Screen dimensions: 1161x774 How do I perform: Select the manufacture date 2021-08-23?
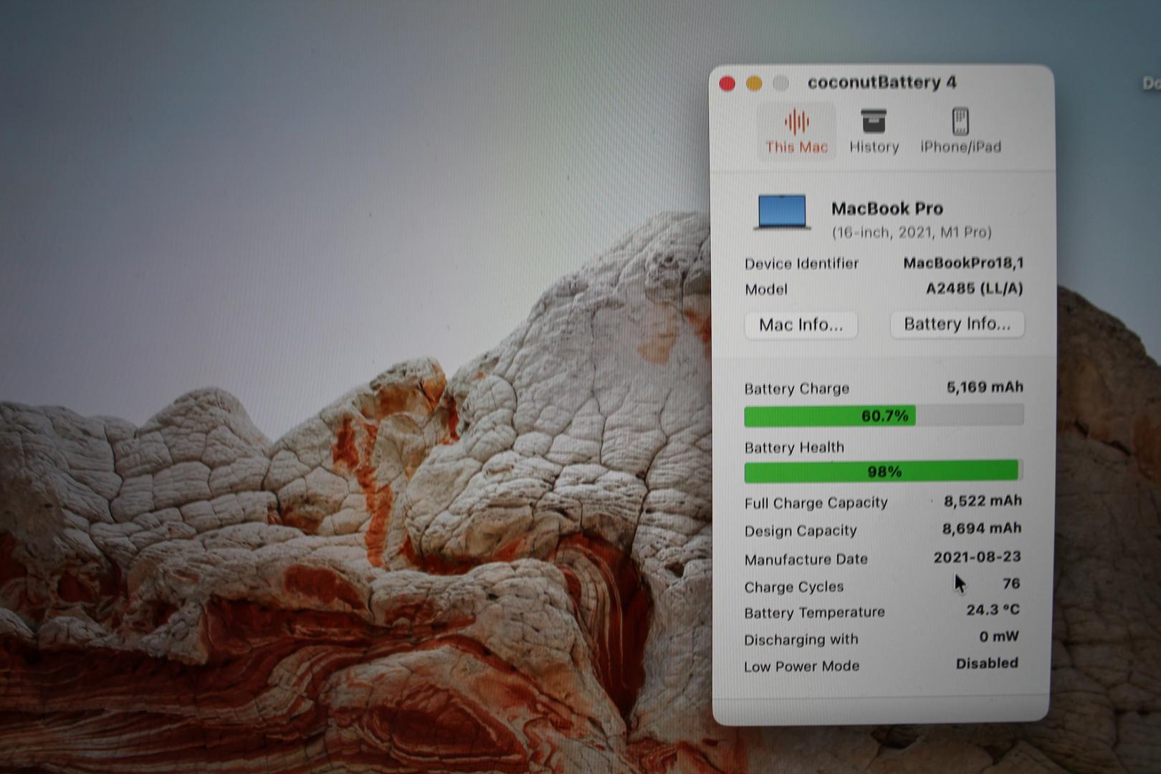point(977,557)
